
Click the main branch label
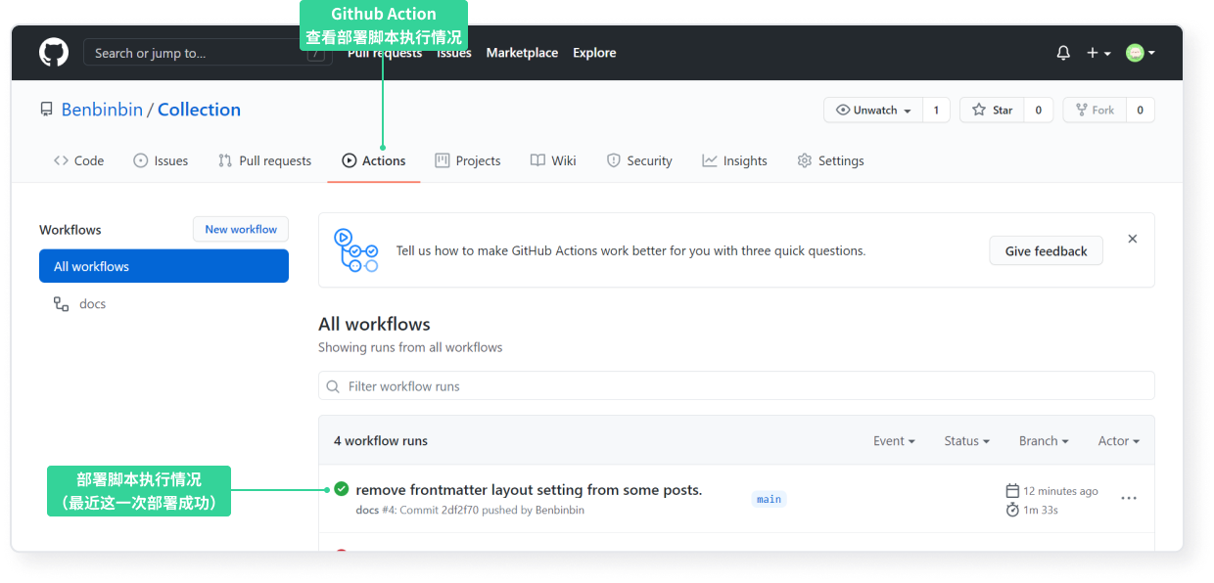pyautogui.click(x=770, y=499)
